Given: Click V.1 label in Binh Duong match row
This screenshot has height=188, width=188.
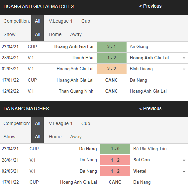Looking at the screenshot, I should click(x=31, y=69).
